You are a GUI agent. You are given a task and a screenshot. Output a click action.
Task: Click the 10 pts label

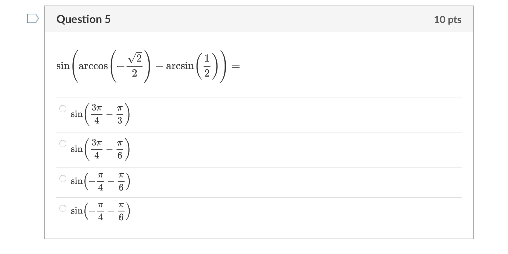coord(448,19)
